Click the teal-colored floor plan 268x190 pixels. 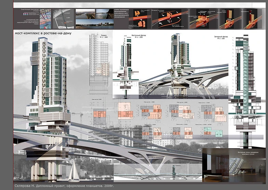[213, 132]
